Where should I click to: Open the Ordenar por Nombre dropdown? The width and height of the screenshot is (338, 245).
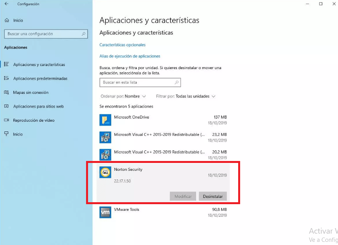click(123, 96)
